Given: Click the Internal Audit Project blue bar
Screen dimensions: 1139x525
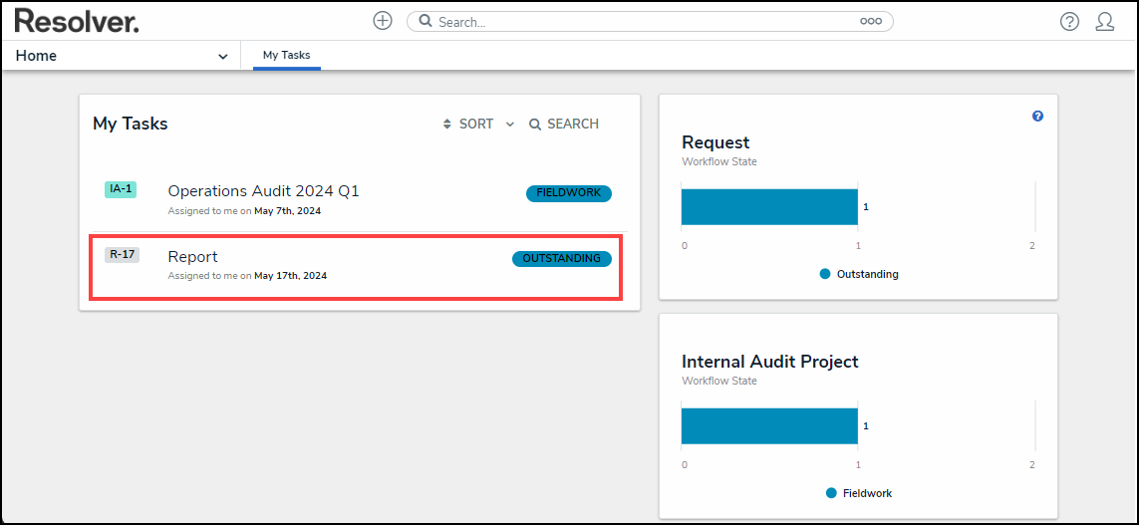Looking at the screenshot, I should [x=769, y=425].
